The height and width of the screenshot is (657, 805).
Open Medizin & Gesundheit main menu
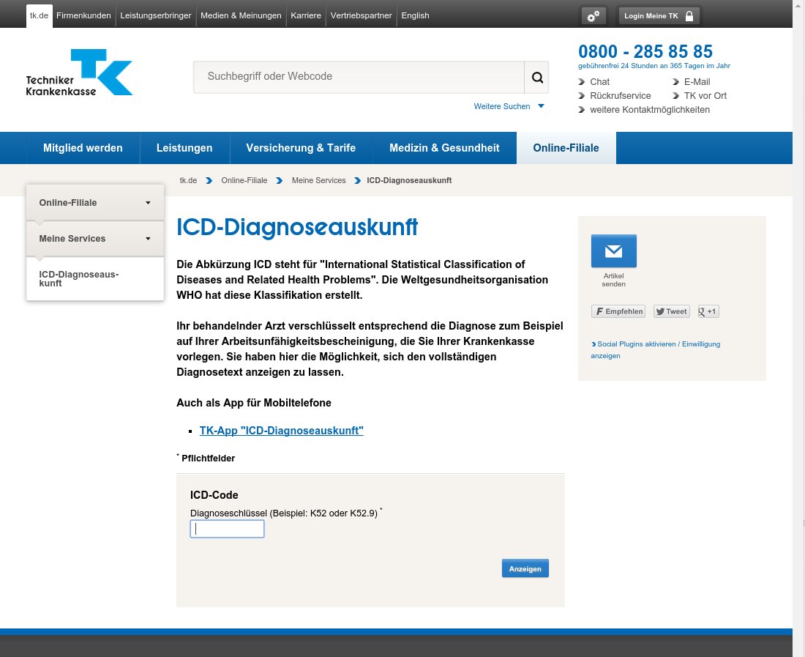tap(444, 148)
